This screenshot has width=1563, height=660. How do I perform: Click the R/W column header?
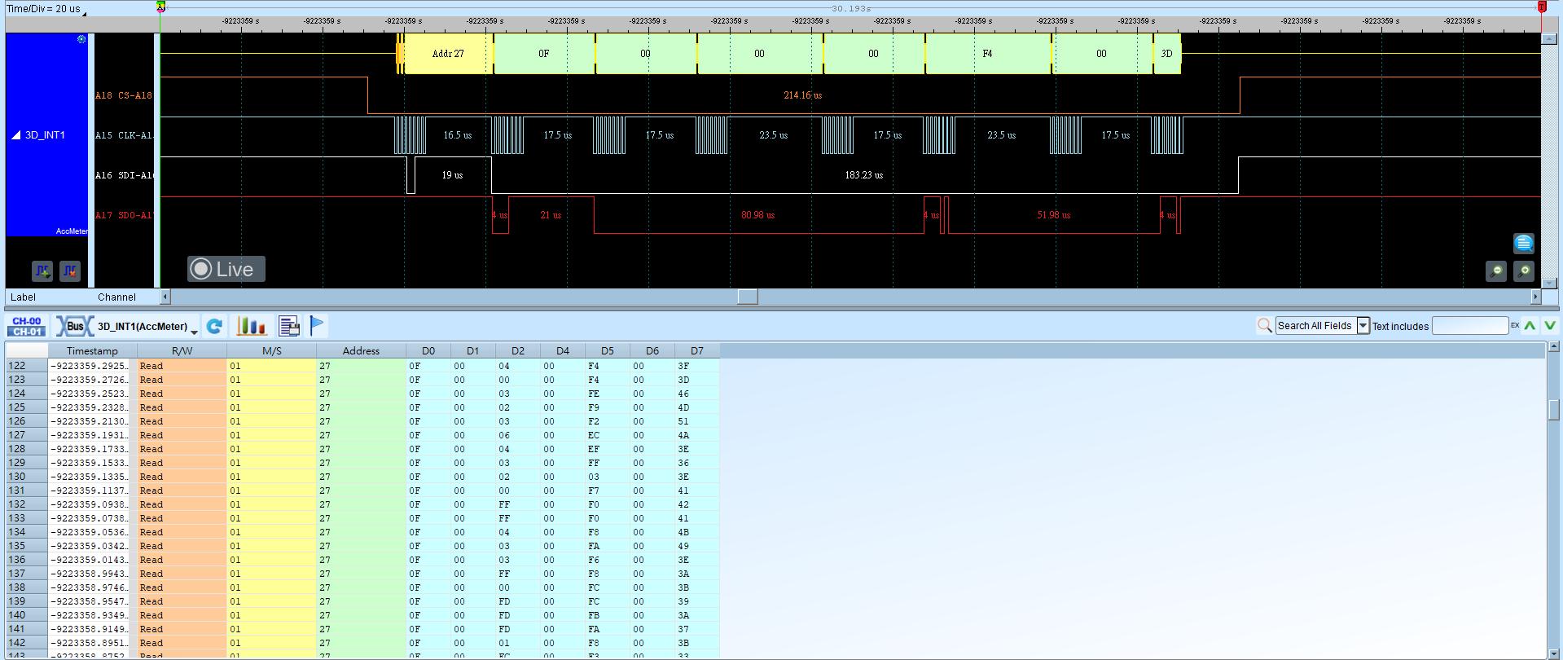(182, 351)
